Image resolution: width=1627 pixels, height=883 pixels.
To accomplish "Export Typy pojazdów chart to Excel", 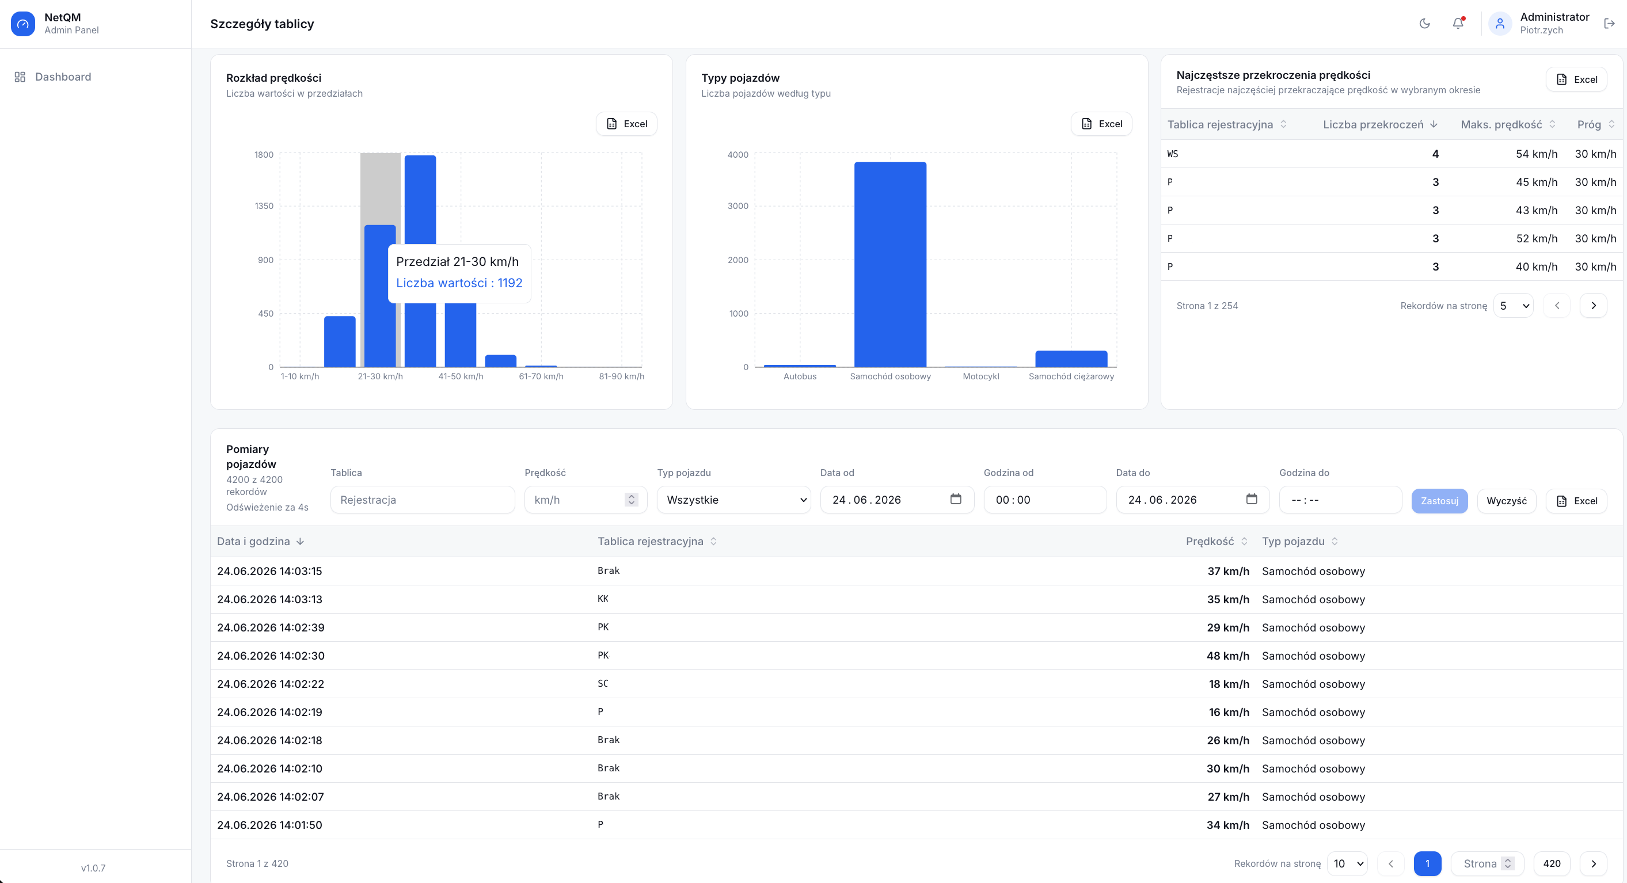I will 1101,124.
